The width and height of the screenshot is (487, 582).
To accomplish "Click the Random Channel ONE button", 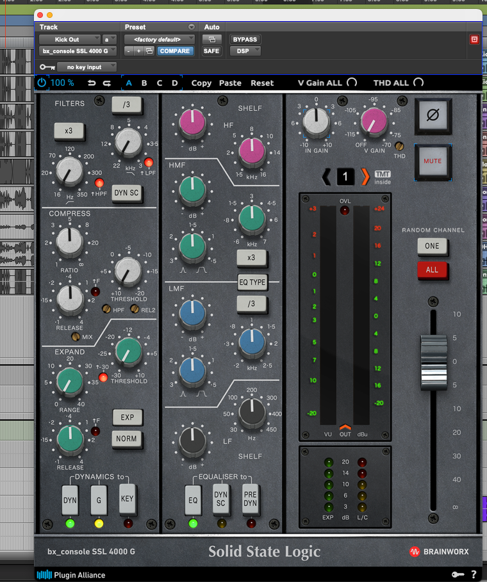I will coord(432,246).
